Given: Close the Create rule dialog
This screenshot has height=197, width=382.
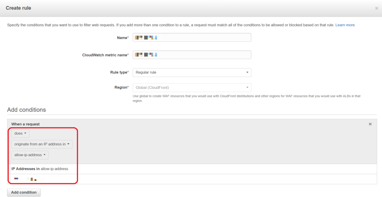Looking at the screenshot, I should coord(376,8).
